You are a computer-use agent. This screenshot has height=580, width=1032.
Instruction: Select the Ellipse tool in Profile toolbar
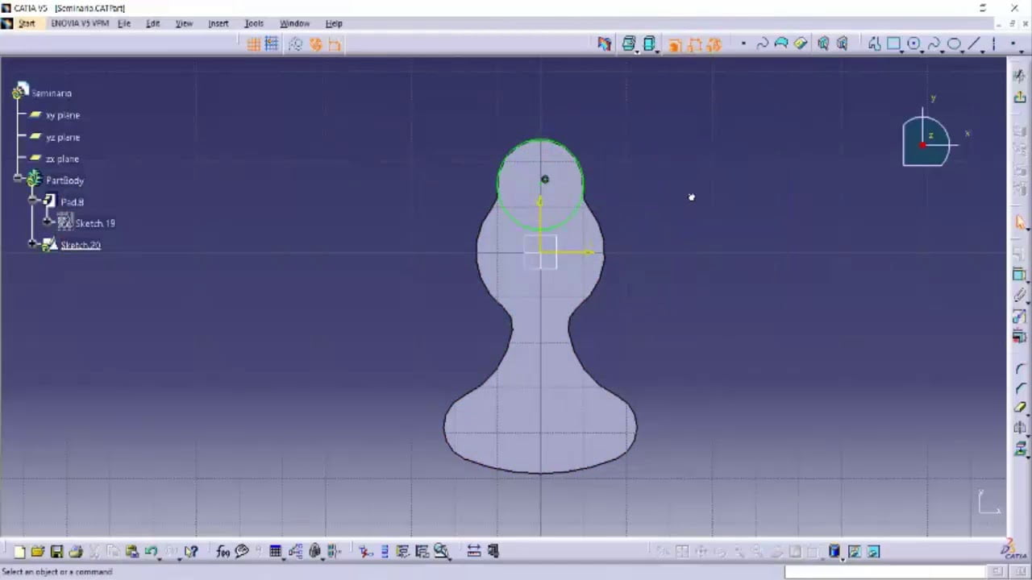tap(954, 44)
